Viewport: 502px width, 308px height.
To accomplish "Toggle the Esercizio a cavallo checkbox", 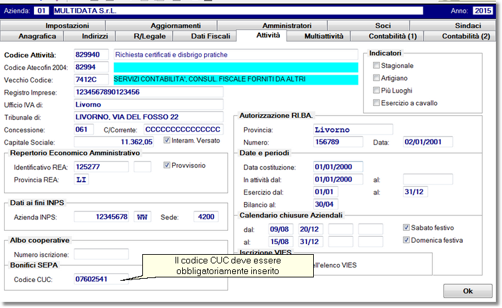I will click(376, 103).
